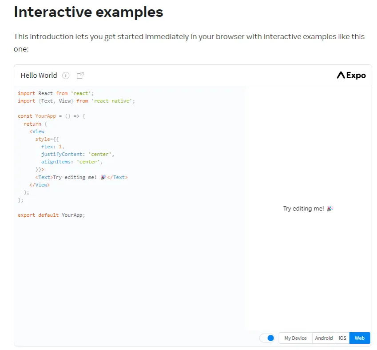Click the party popper emoji inside the Text tag
377x350 pixels.
(x=103, y=177)
